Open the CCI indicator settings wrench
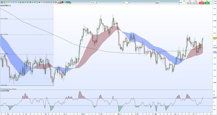This screenshot has height=115, width=217. pyautogui.click(x=5, y=91)
